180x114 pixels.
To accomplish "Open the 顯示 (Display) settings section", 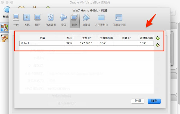I will pos(38,20).
